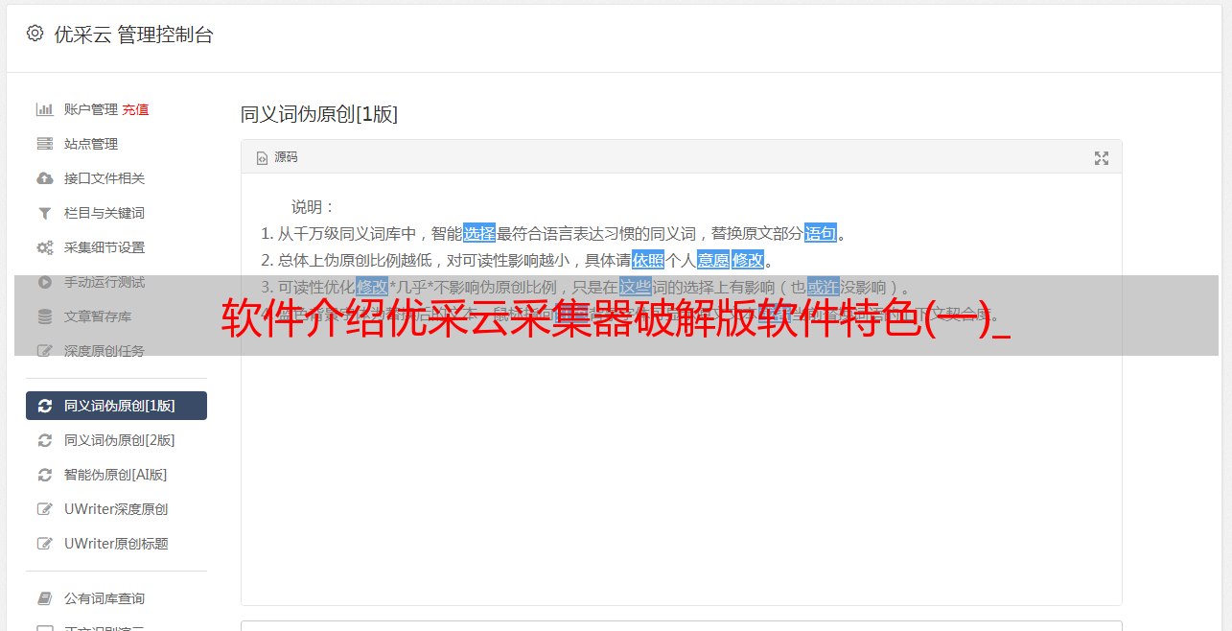The height and width of the screenshot is (631, 1232).
Task: Go to UWriter原创标题 page
Action: point(116,544)
